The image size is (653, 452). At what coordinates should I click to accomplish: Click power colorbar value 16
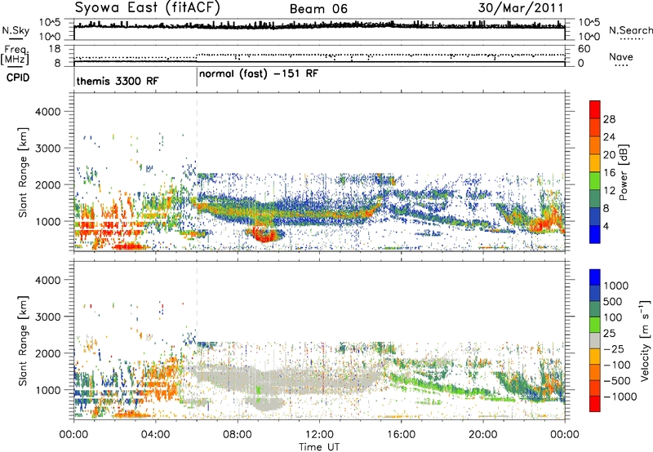(x=609, y=173)
